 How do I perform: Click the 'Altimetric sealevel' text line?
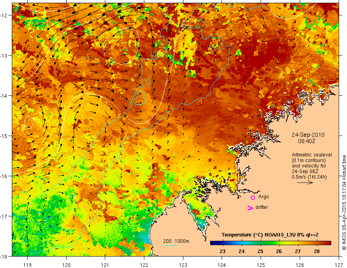tap(312, 155)
